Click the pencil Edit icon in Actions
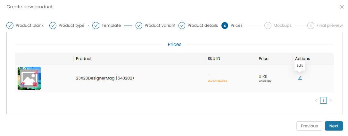The image size is (348, 136). tap(300, 78)
